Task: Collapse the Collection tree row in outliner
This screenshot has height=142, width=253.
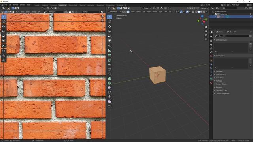Action: (213, 14)
